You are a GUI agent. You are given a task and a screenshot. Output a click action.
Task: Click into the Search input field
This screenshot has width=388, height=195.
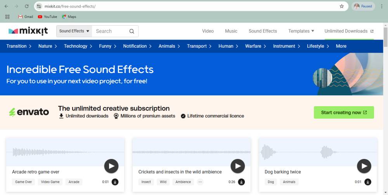[110, 31]
